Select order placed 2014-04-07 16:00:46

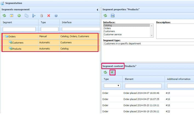(141, 93)
